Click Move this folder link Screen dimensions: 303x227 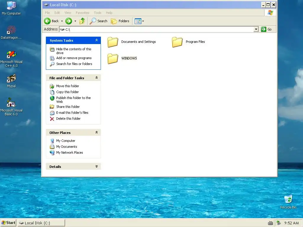pyautogui.click(x=68, y=86)
